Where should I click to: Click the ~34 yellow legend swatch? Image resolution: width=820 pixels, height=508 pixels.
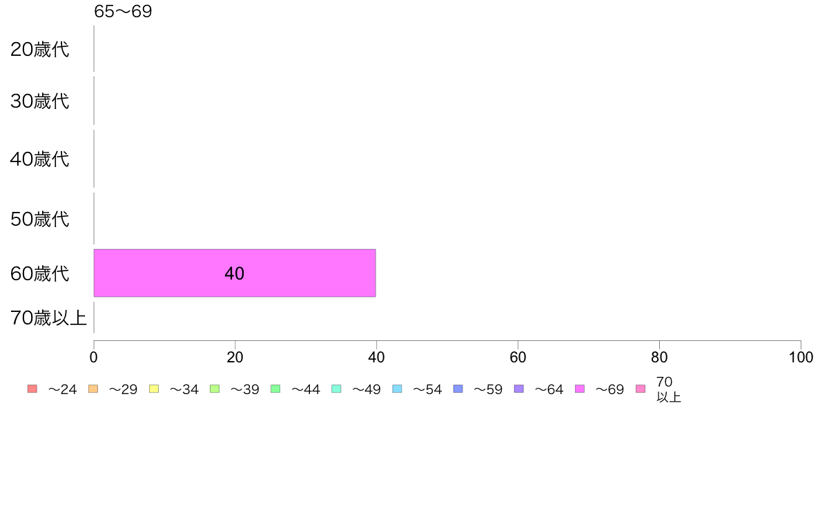[154, 389]
